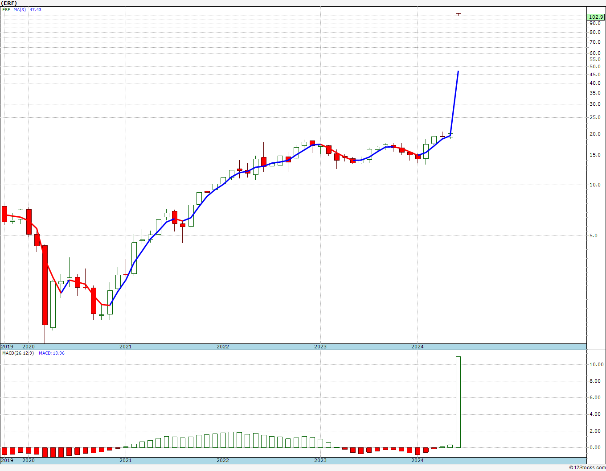Select the 8.00 MACD axis label

[596, 381]
